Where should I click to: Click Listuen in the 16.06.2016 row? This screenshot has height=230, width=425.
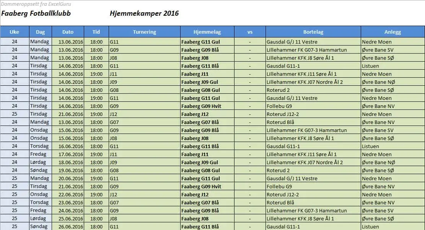(x=370, y=146)
